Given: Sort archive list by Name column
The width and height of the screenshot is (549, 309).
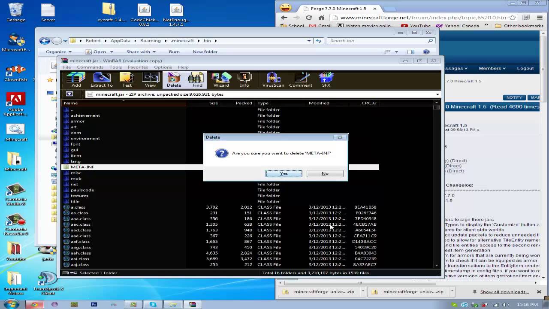Looking at the screenshot, I should pos(124,103).
